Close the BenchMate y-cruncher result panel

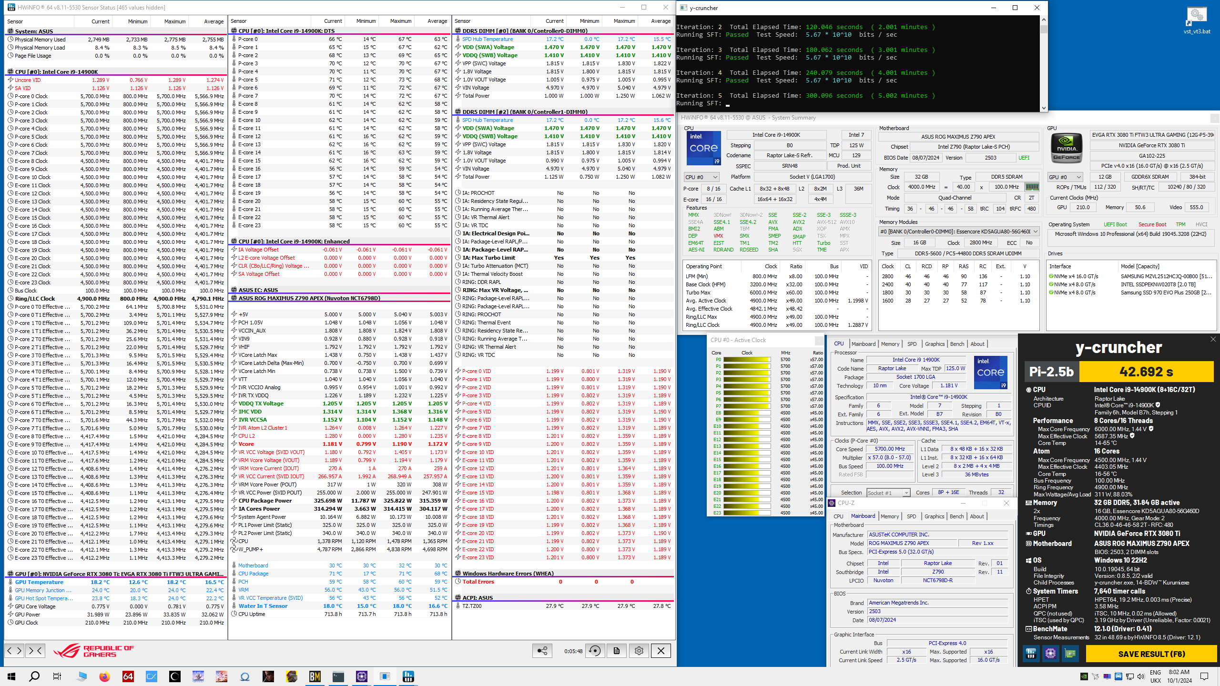click(1213, 339)
